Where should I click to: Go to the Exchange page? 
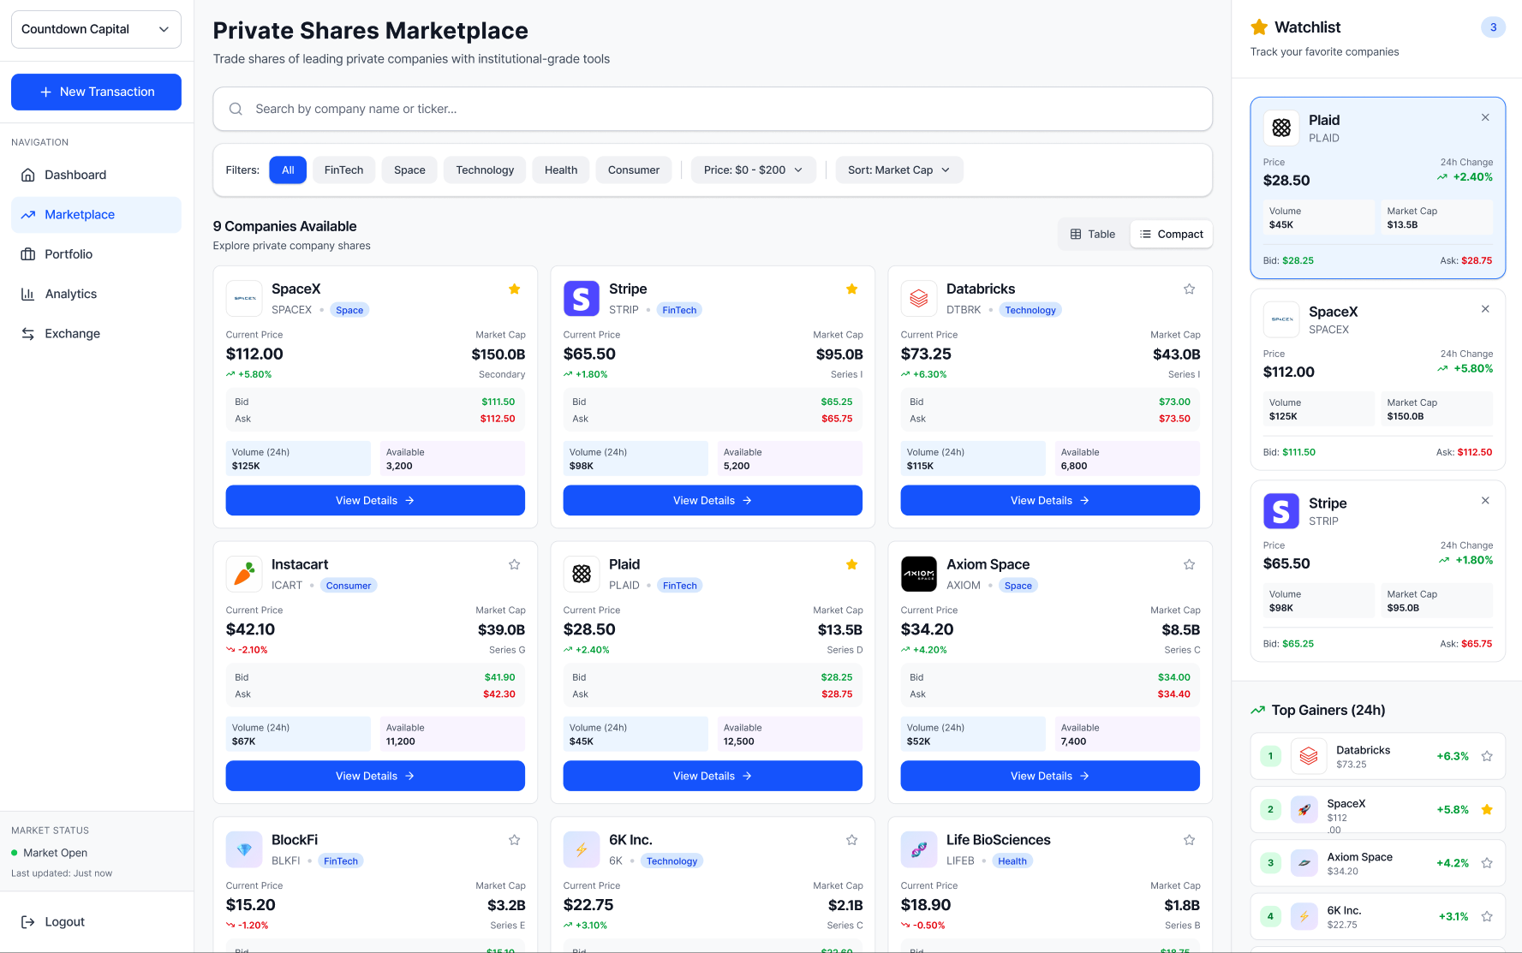coord(72,333)
